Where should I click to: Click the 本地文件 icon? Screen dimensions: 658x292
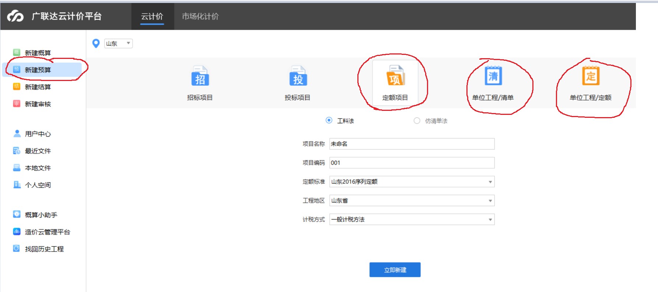coord(17,168)
